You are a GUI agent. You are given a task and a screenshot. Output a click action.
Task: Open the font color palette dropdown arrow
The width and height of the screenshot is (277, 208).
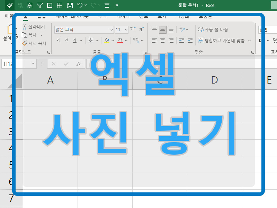[x=126, y=41]
